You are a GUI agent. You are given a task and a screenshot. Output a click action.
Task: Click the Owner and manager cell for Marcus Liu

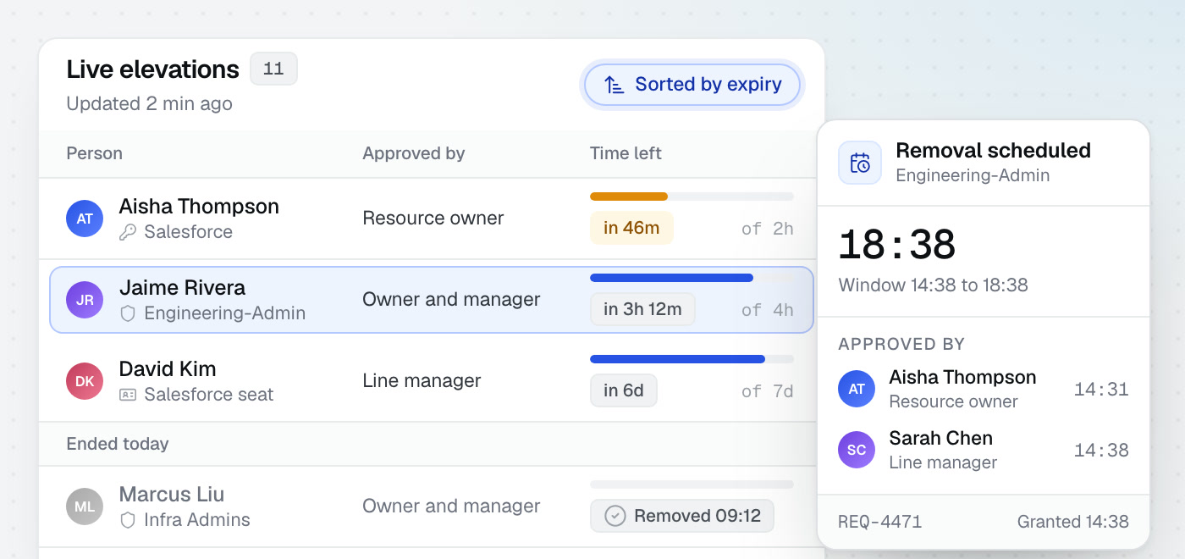pos(451,506)
